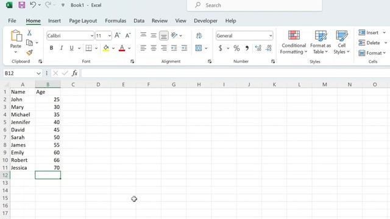The image size is (390, 219).
Task: Switch to the Page Layout tab
Action: tap(83, 21)
